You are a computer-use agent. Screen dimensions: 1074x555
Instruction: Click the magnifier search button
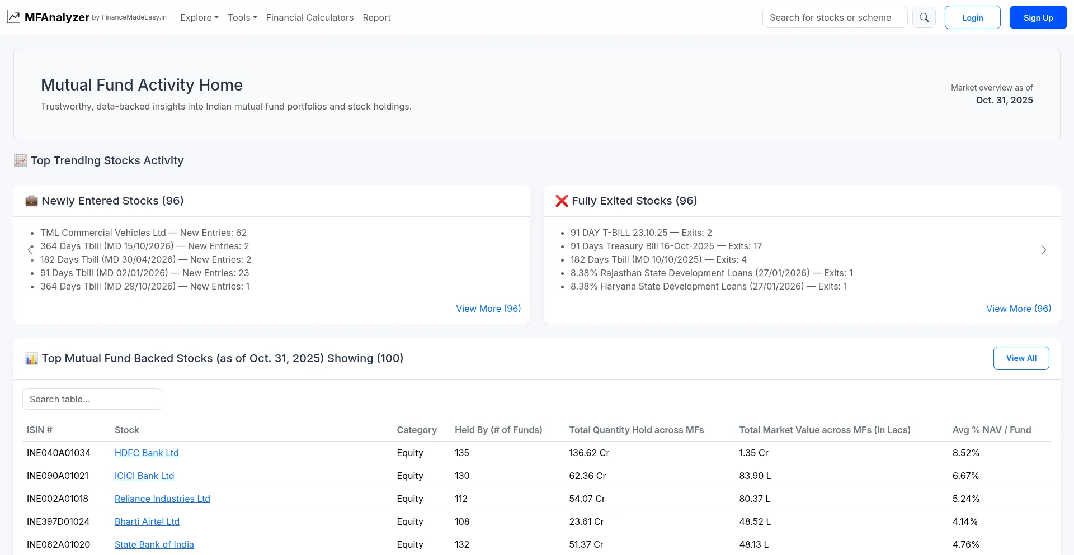tap(924, 17)
